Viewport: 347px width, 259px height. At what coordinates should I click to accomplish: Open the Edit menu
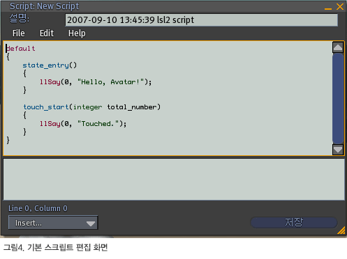(x=47, y=33)
